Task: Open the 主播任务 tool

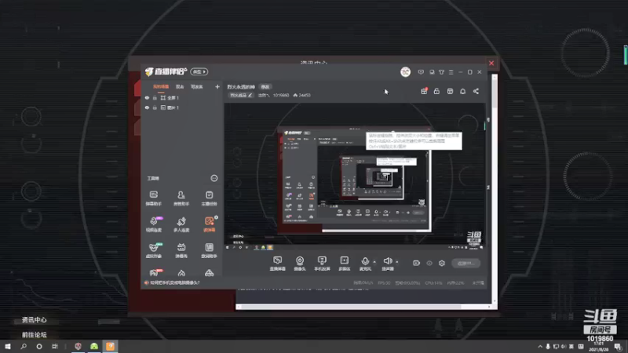Action: [209, 198]
